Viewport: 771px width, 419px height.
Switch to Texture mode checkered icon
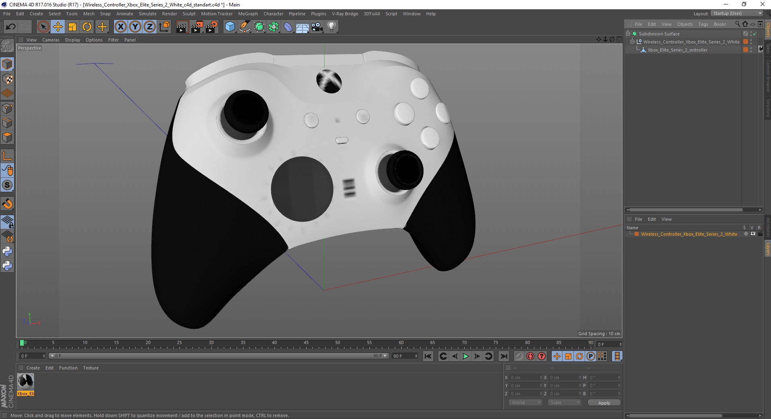click(x=7, y=79)
